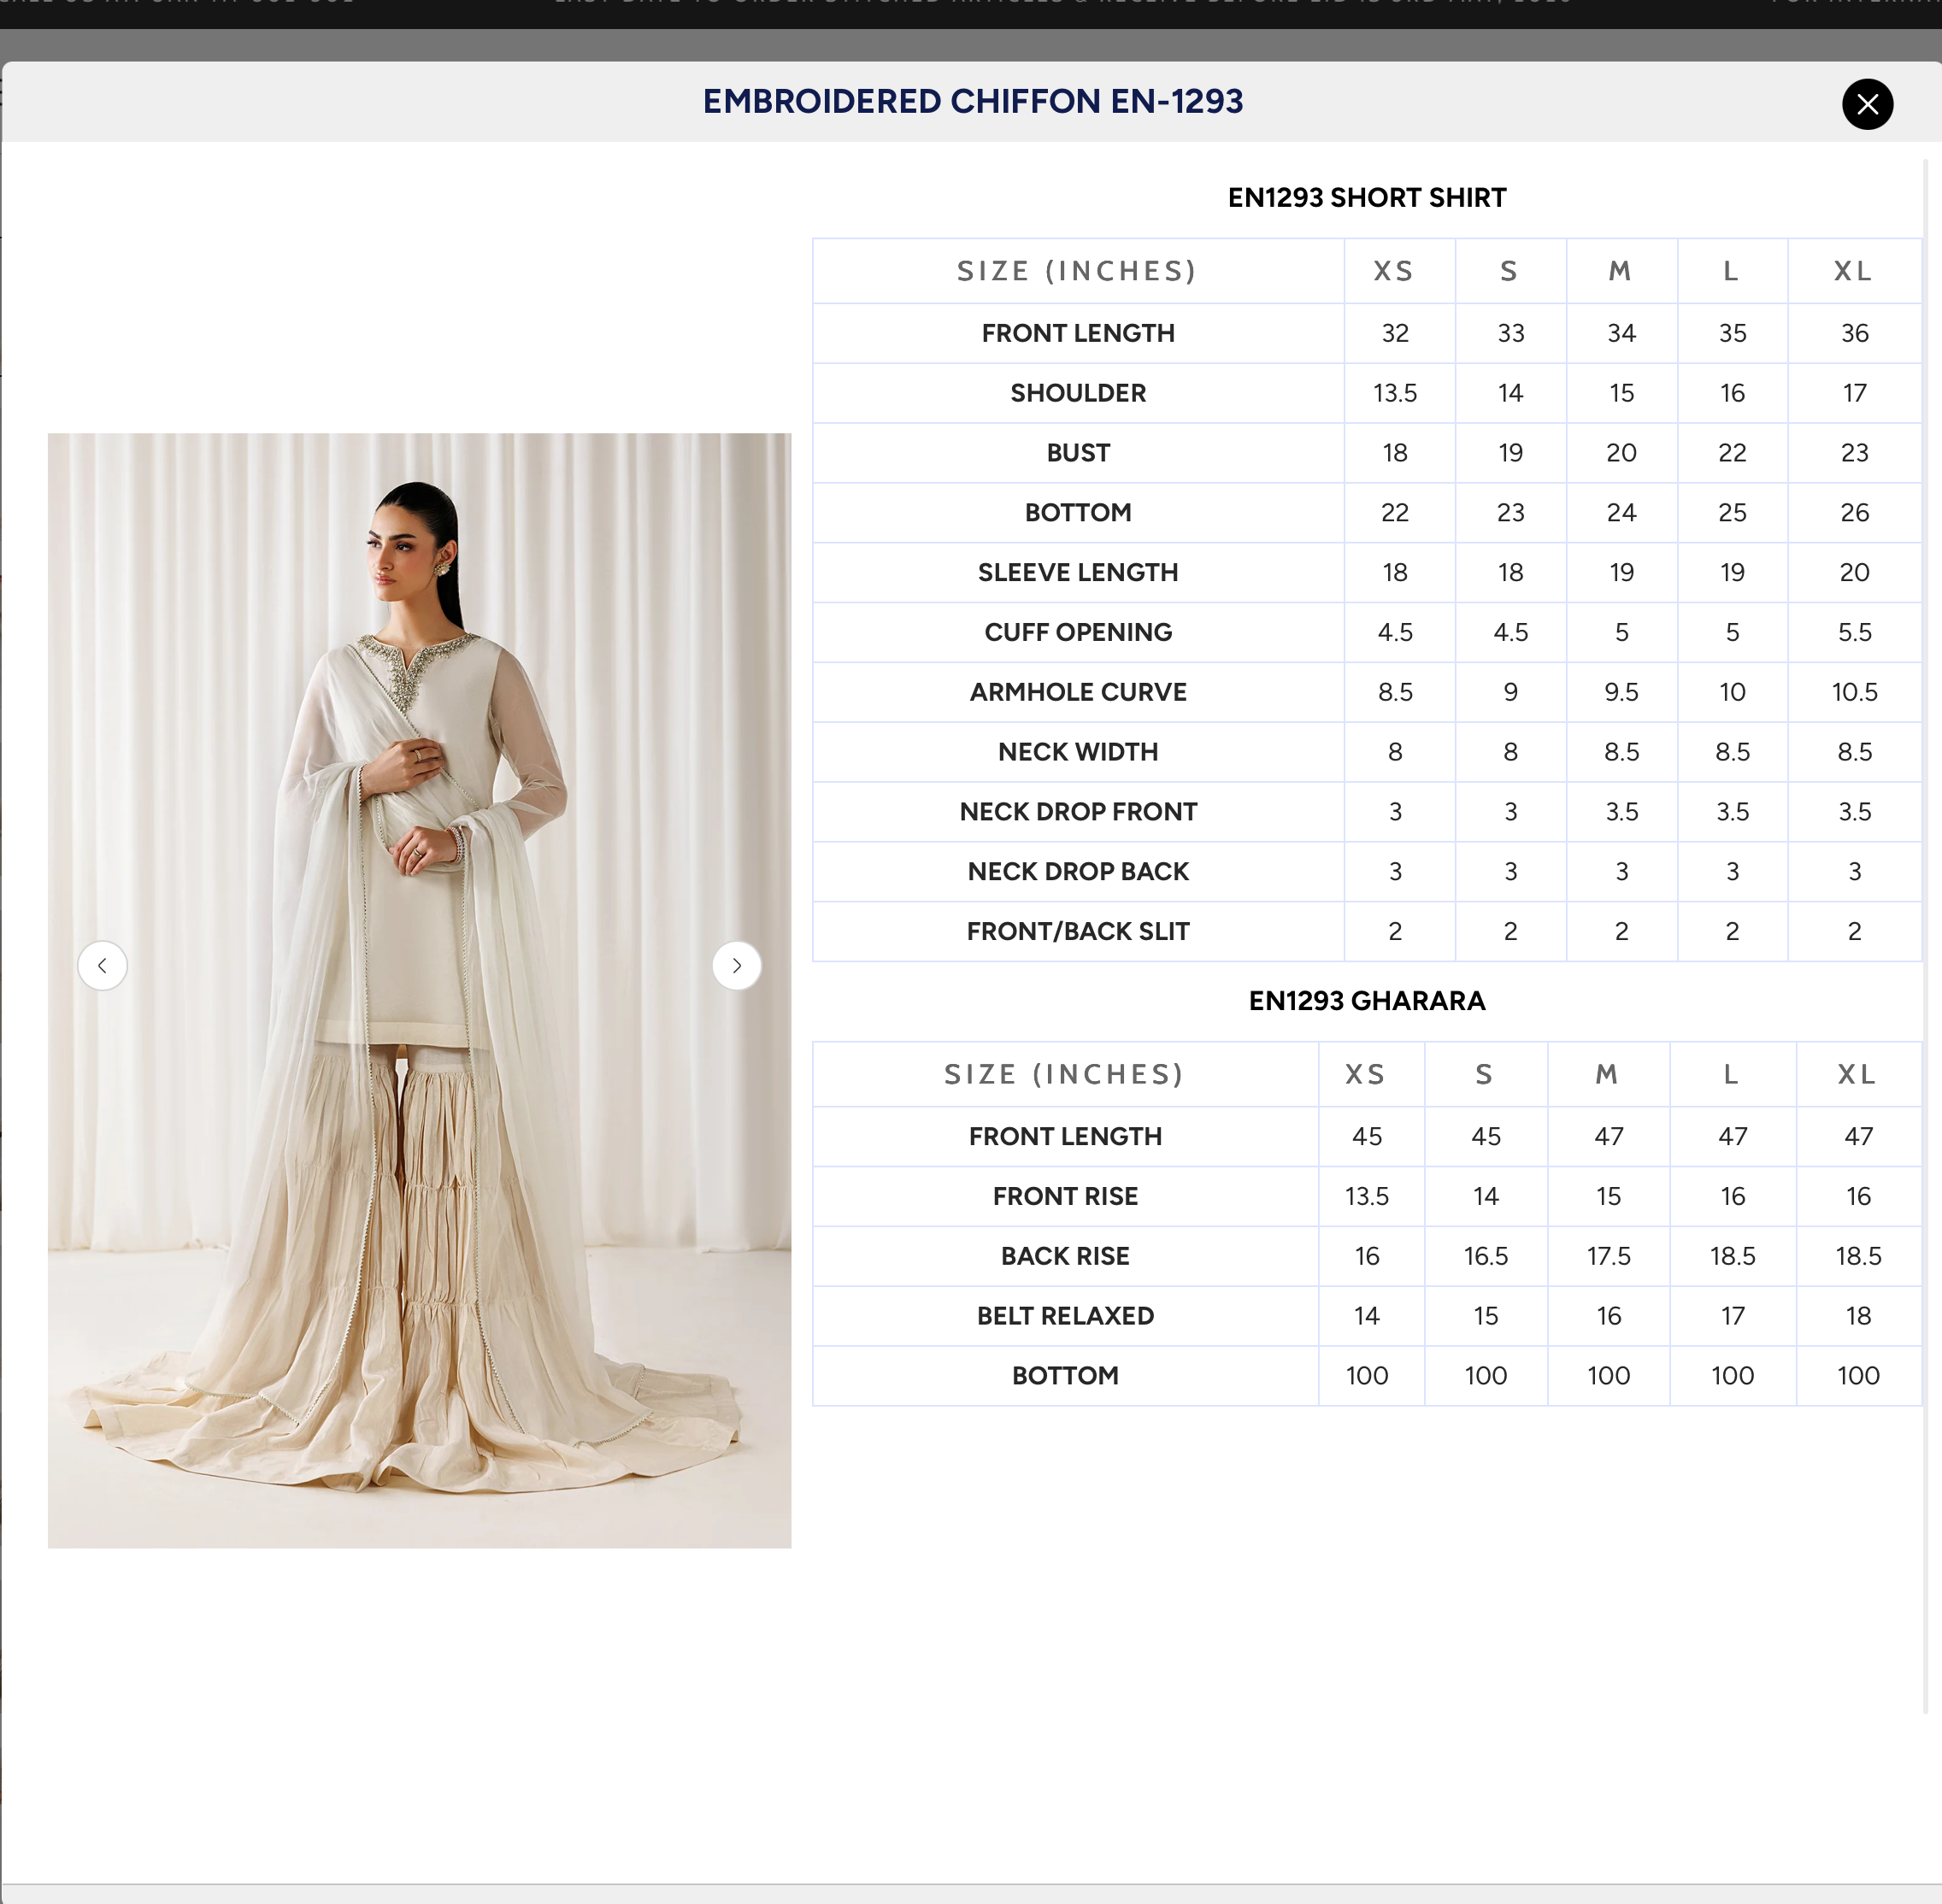1942x1904 pixels.
Task: Click the M column header in gharara table
Action: pyautogui.click(x=1607, y=1074)
